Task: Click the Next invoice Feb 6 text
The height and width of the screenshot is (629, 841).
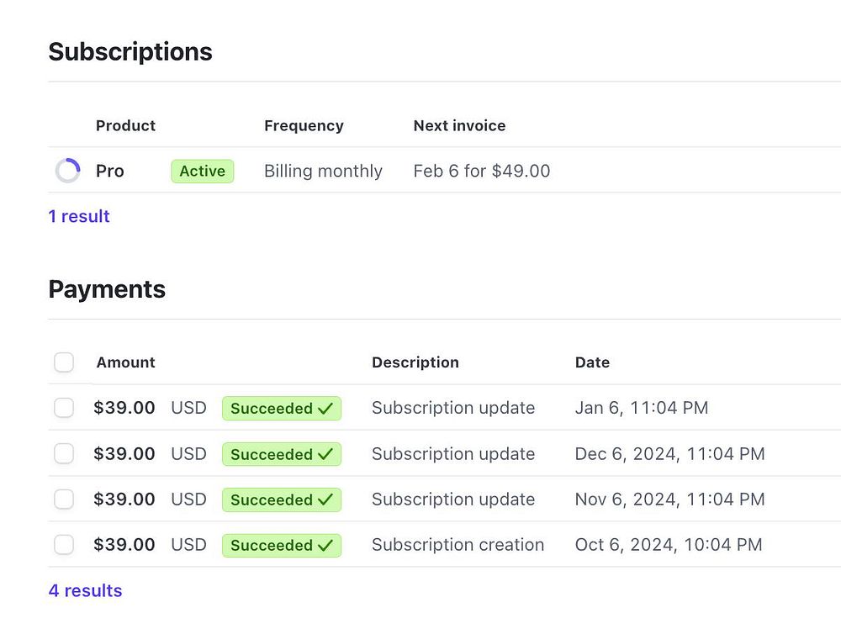Action: pyautogui.click(x=481, y=171)
